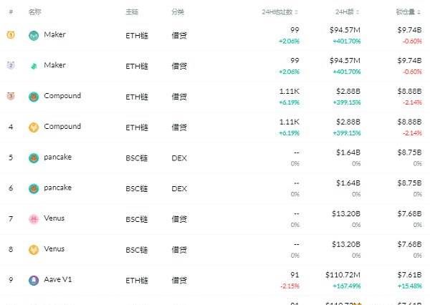Open the pancake name link in row six

[58, 188]
